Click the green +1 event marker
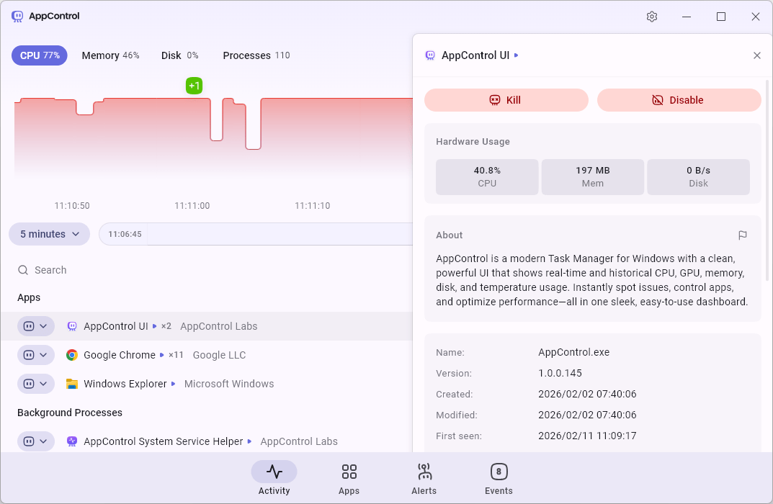Image resolution: width=773 pixels, height=504 pixels. (x=194, y=86)
